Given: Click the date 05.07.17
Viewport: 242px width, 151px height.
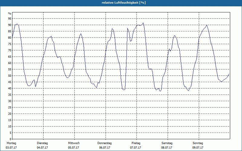Looking at the screenshot, I should [x=74, y=148].
